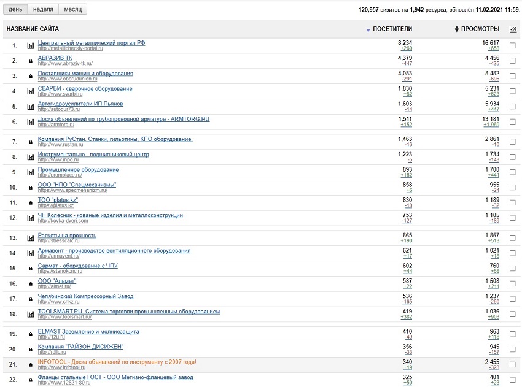Click lock icon beside ELMAST Заземление и молниезащита

[x=31, y=334]
